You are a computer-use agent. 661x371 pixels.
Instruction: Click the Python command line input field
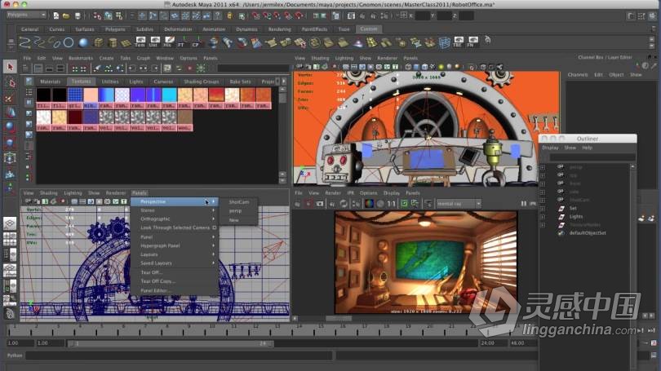click(x=178, y=356)
